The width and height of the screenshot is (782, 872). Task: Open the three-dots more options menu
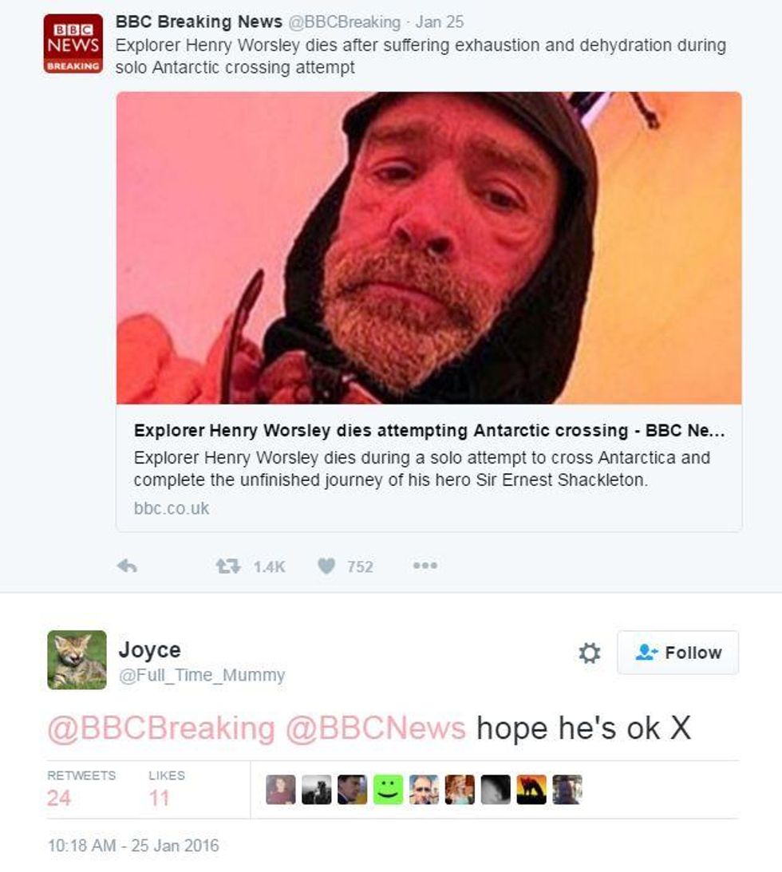click(x=425, y=566)
